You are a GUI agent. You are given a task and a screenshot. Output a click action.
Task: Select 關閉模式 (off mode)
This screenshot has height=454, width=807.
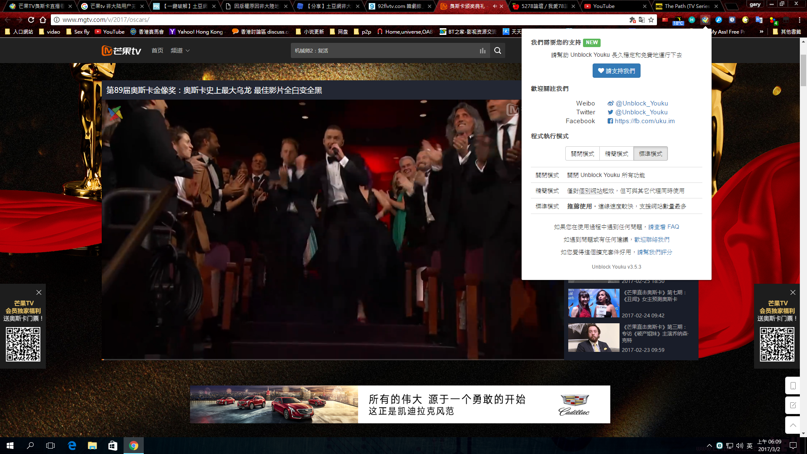(x=582, y=154)
